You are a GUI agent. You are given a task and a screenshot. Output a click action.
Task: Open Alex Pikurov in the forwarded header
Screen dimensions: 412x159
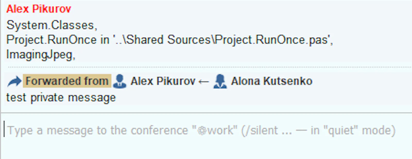[163, 81]
